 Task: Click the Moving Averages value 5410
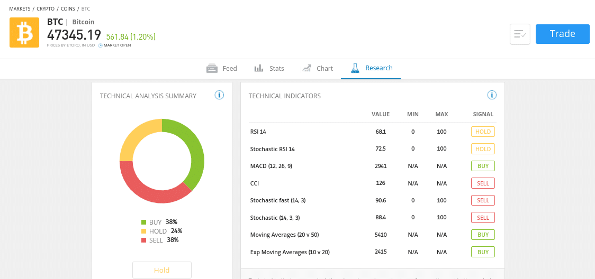(x=381, y=235)
